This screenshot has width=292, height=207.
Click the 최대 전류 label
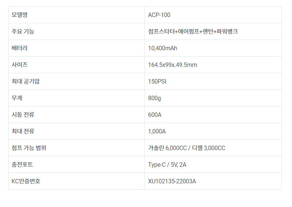(x=23, y=131)
